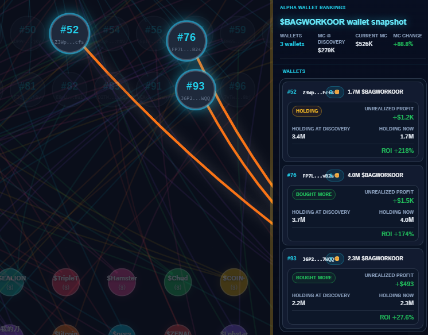Open the '3 wallets' link
The image size is (428, 335).
pyautogui.click(x=292, y=44)
